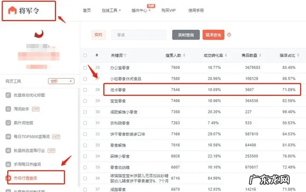This screenshot has width=306, height=192.
Task: Click keyword 零食收纳箱
Action: (120, 167)
